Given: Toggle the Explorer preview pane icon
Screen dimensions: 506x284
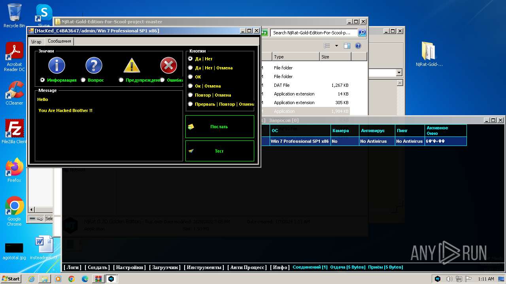Looking at the screenshot, I should click(x=347, y=46).
